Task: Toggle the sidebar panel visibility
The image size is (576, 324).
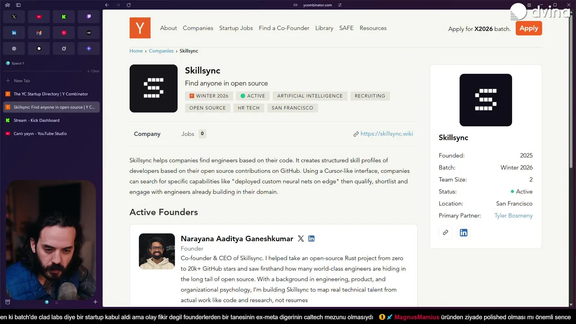Action: (x=18, y=5)
